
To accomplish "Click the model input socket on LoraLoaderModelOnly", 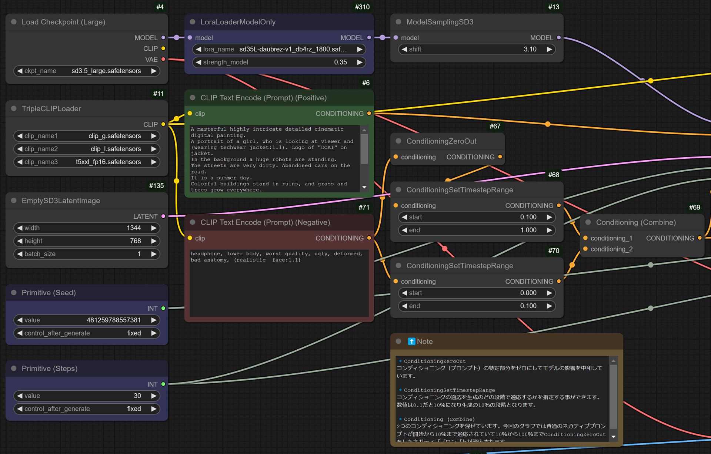I will (x=190, y=38).
